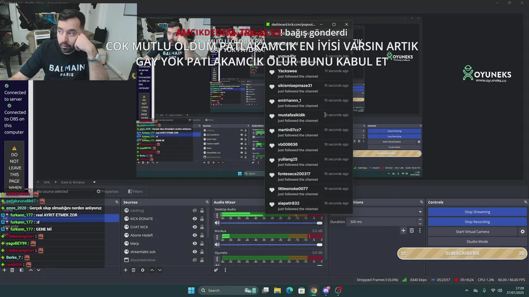Click Stop Recording
The width and height of the screenshot is (529, 297).
[477, 222]
